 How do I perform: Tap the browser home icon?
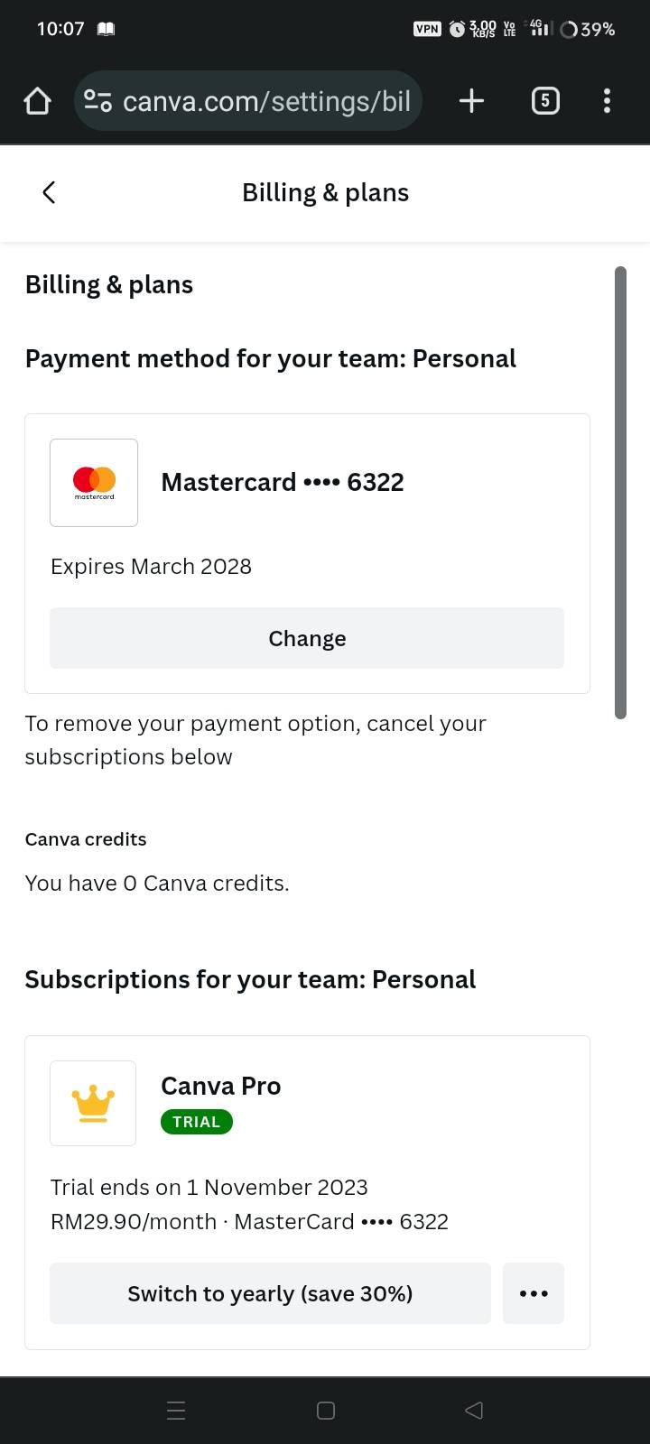click(37, 101)
